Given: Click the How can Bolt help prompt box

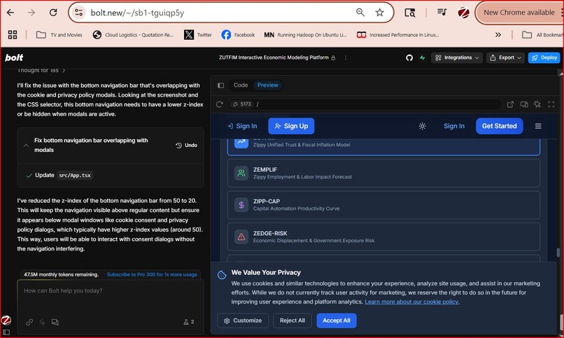Looking at the screenshot, I should (x=111, y=296).
